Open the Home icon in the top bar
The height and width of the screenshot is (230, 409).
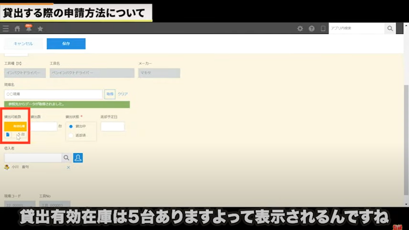(17, 28)
